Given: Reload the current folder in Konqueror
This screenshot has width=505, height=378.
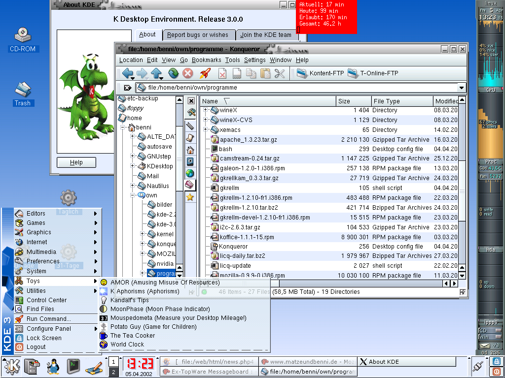Looking at the screenshot, I should tap(173, 73).
